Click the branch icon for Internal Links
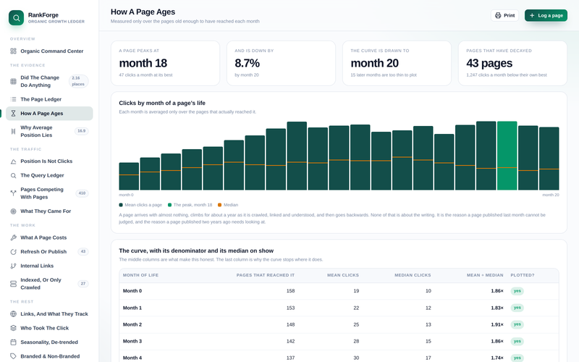Screen dimensions: 579x362 tap(13, 266)
